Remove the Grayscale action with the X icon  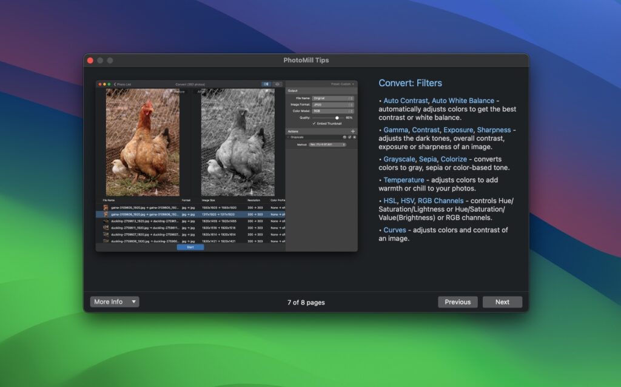point(354,137)
